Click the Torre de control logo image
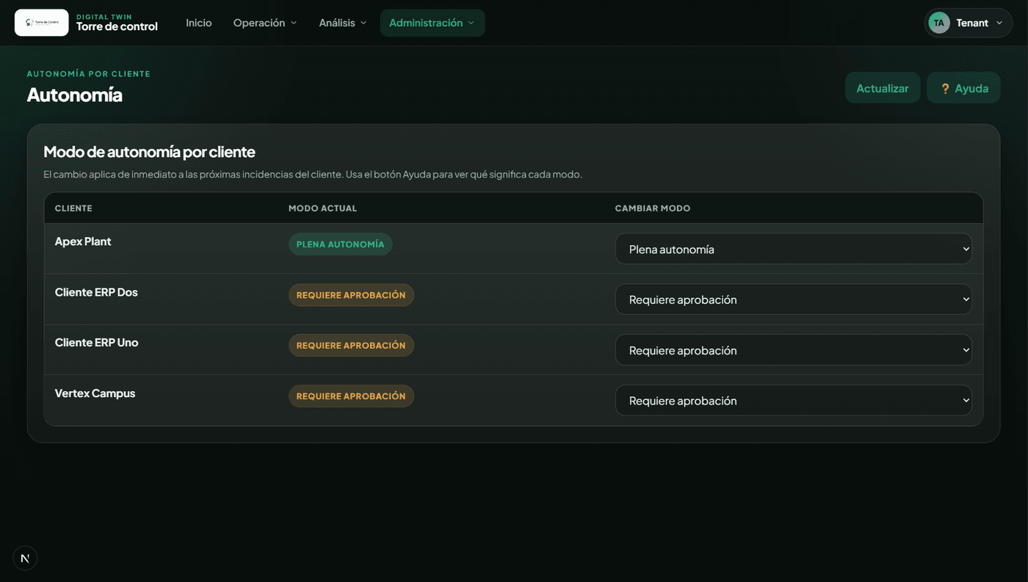Viewport: 1028px width, 582px height. (x=42, y=23)
